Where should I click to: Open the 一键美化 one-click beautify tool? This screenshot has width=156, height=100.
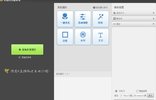click(65, 19)
